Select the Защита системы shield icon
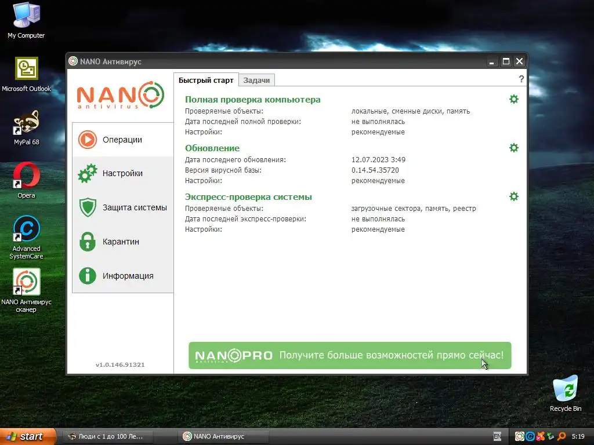The image size is (594, 445). 88,207
